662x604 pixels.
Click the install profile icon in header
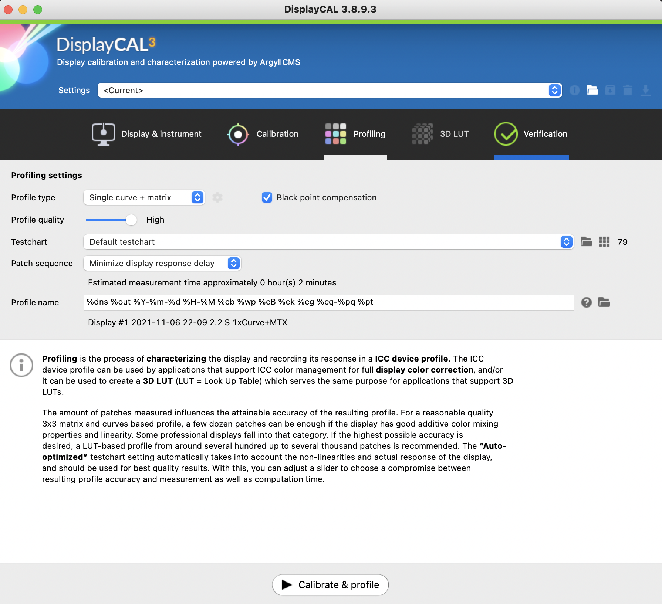[610, 90]
